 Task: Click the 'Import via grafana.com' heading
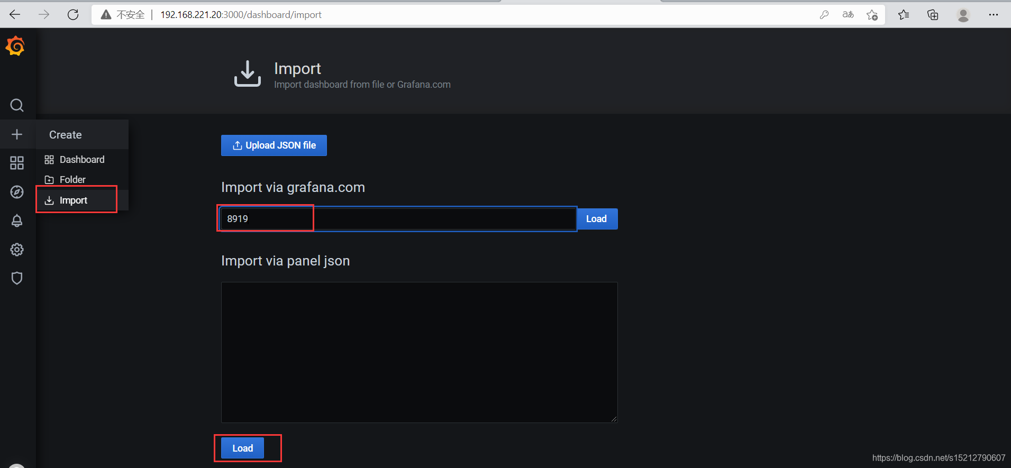pyautogui.click(x=293, y=187)
